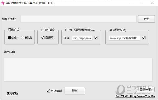
Task: Toggle the Alt image description checkbox
Action: tap(144, 38)
